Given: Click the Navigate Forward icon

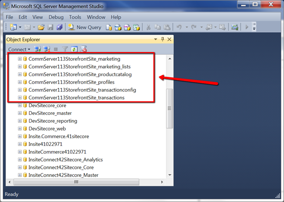Looking at the screenshot, I should 222,27.
